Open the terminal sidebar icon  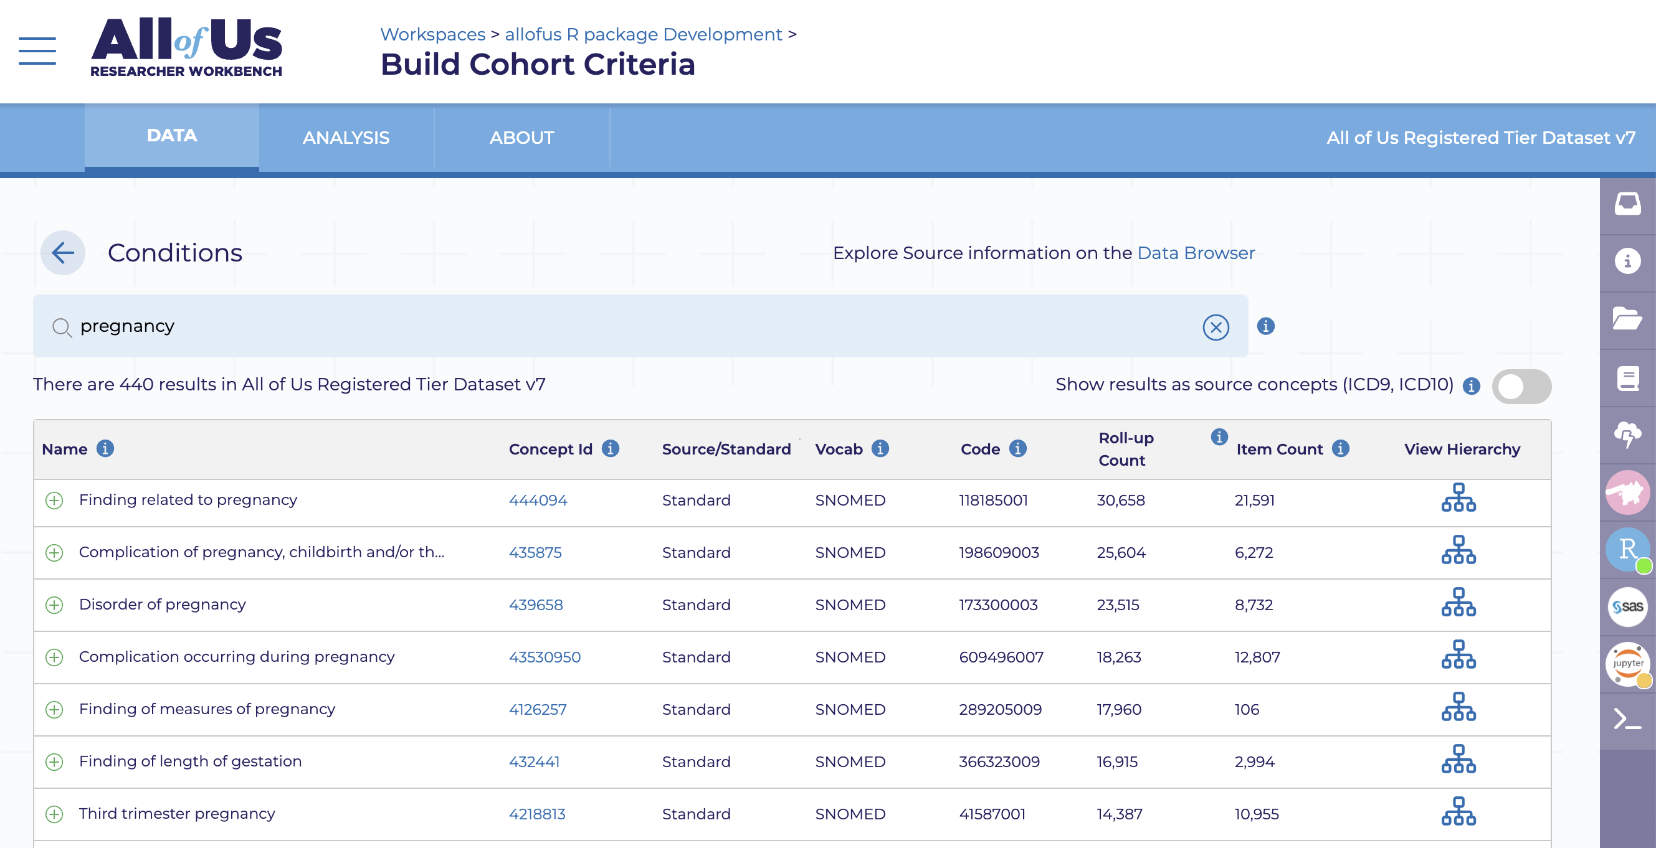(1627, 720)
